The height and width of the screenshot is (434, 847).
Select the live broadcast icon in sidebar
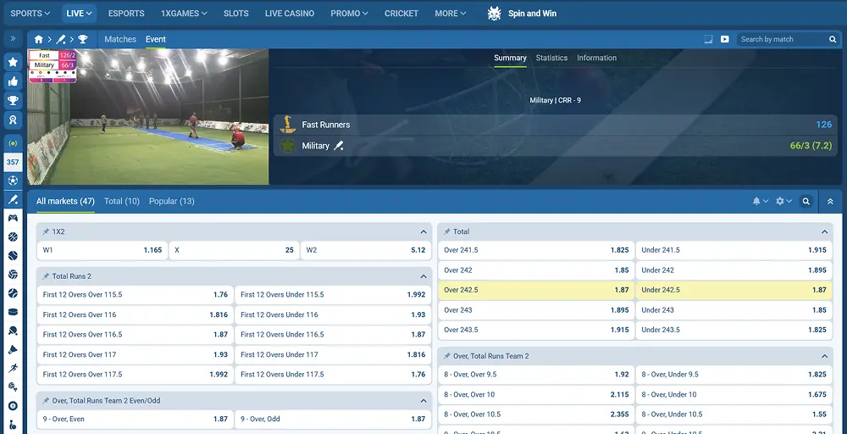(13, 143)
